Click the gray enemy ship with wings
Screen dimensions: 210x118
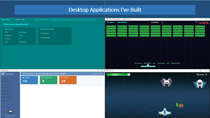[x=166, y=82]
